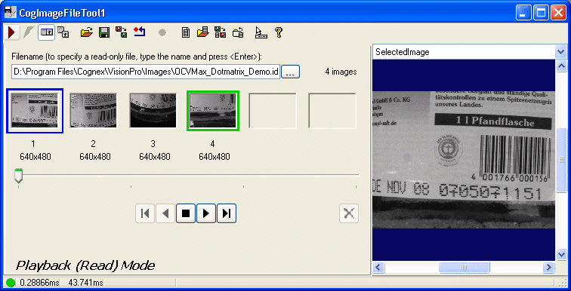This screenshot has height=291, width=571.
Task: Click the play forward button
Action: (206, 213)
